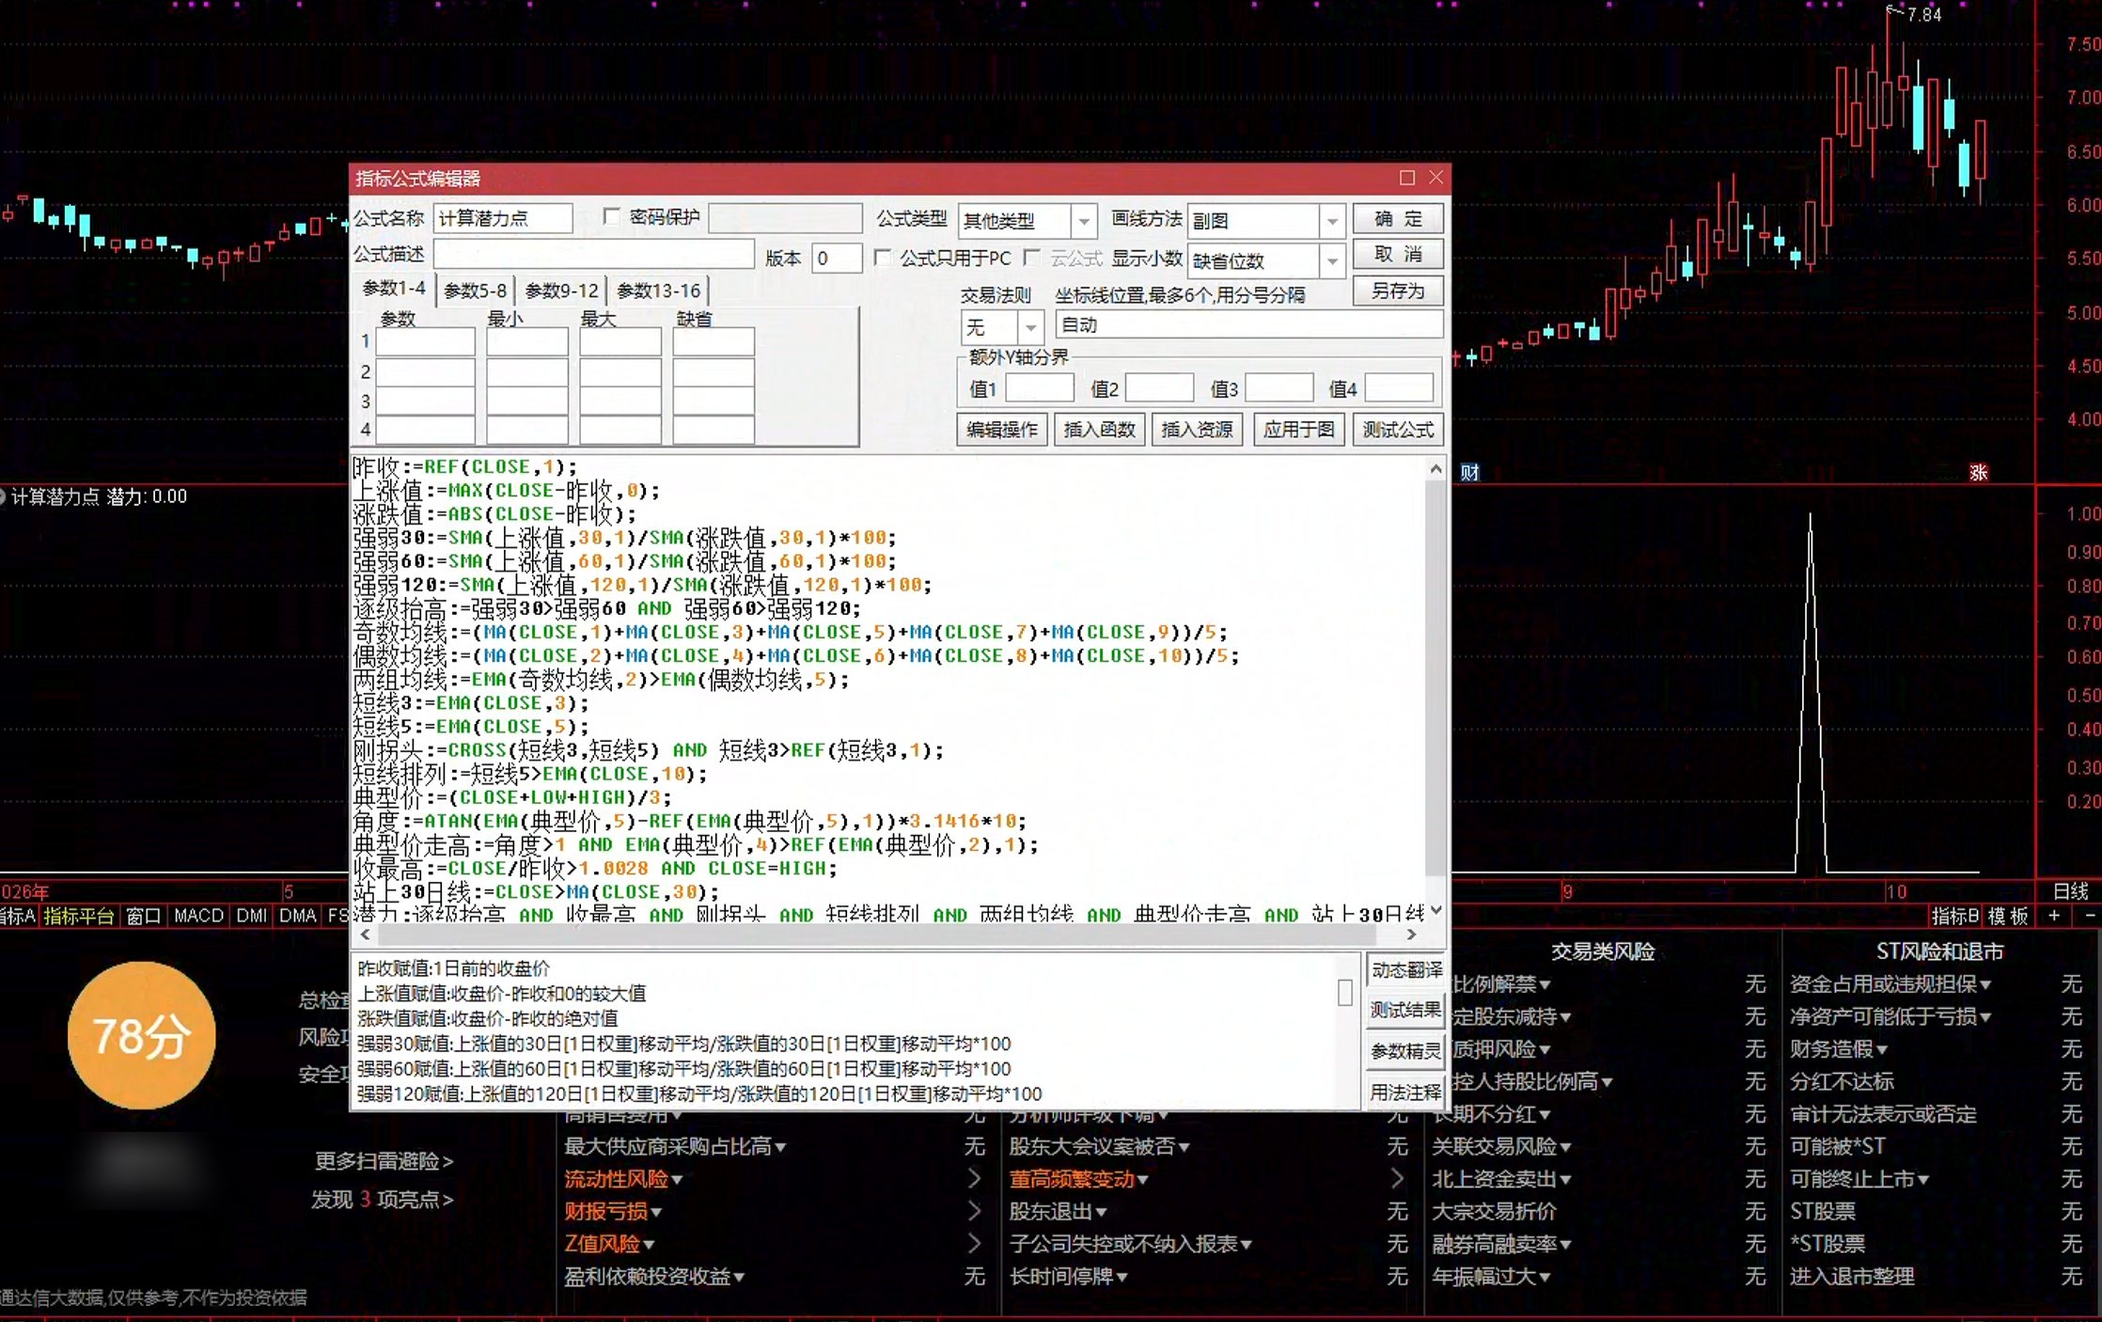Open the 公式类型 dropdown

[x=1084, y=222]
